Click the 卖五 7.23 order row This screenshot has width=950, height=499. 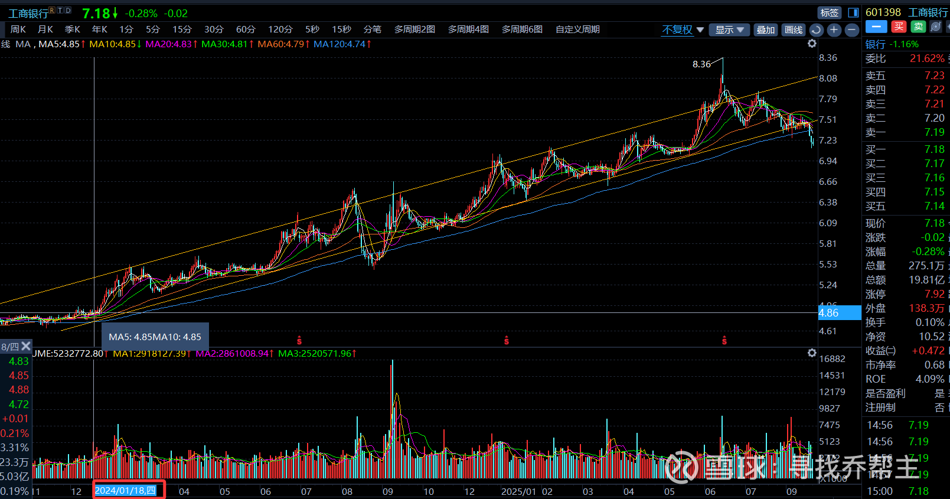pyautogui.click(x=905, y=76)
